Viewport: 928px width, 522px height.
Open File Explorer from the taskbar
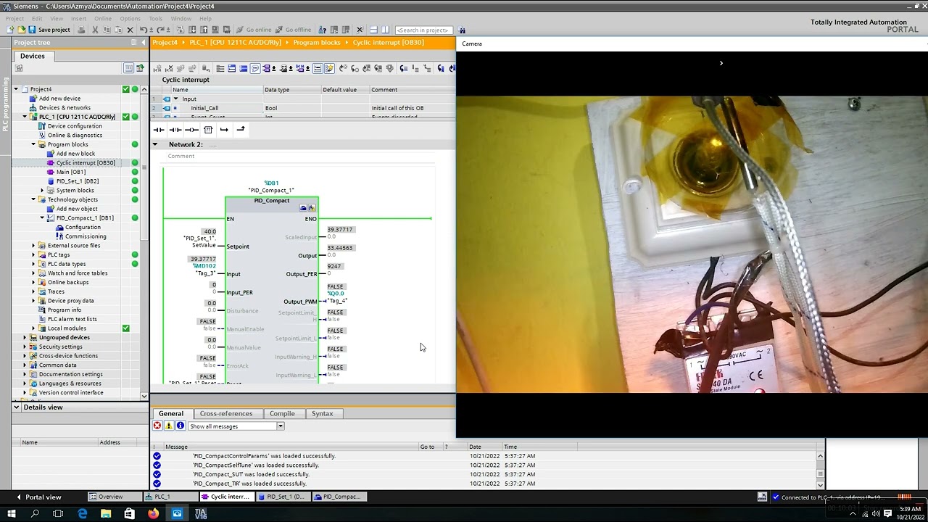[106, 514]
